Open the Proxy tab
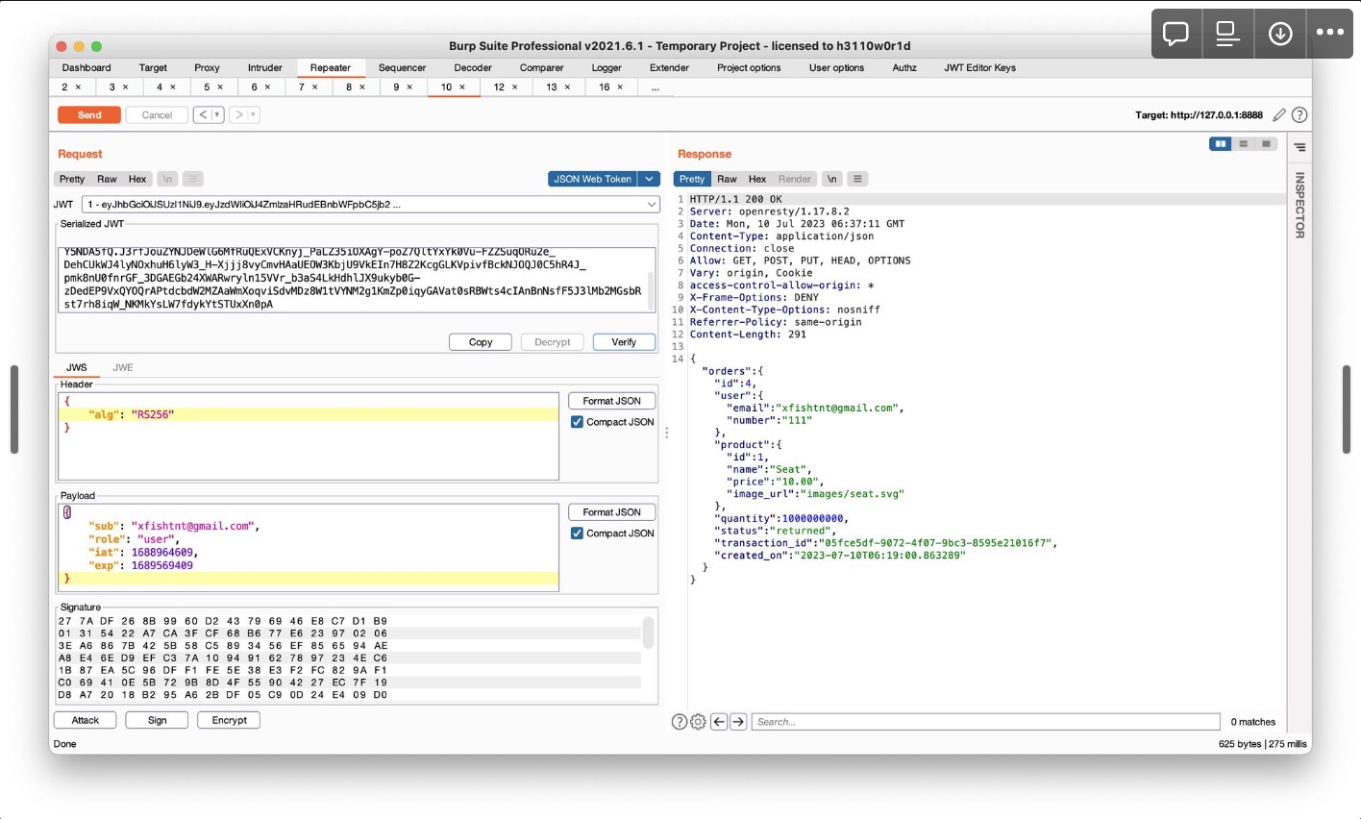This screenshot has width=1361, height=819. pos(207,68)
